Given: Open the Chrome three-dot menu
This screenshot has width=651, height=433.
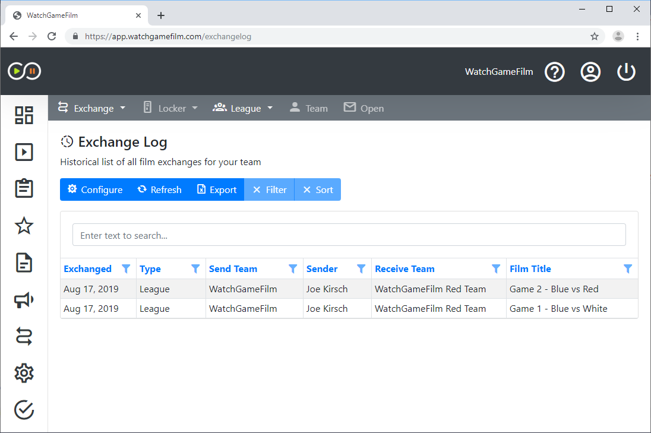Looking at the screenshot, I should [x=637, y=37].
